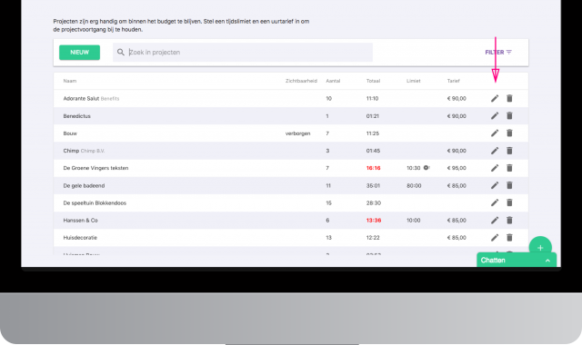Sort by Aantal column header

333,81
